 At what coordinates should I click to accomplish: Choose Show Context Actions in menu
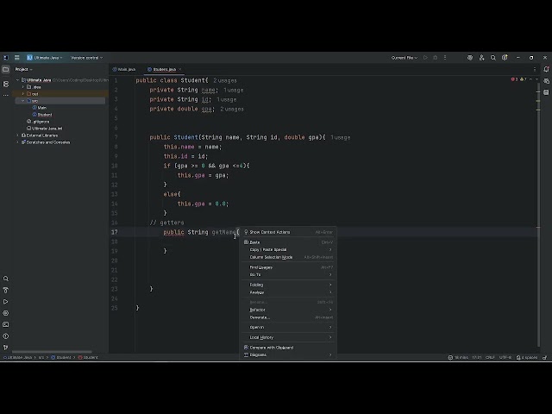[288, 232]
